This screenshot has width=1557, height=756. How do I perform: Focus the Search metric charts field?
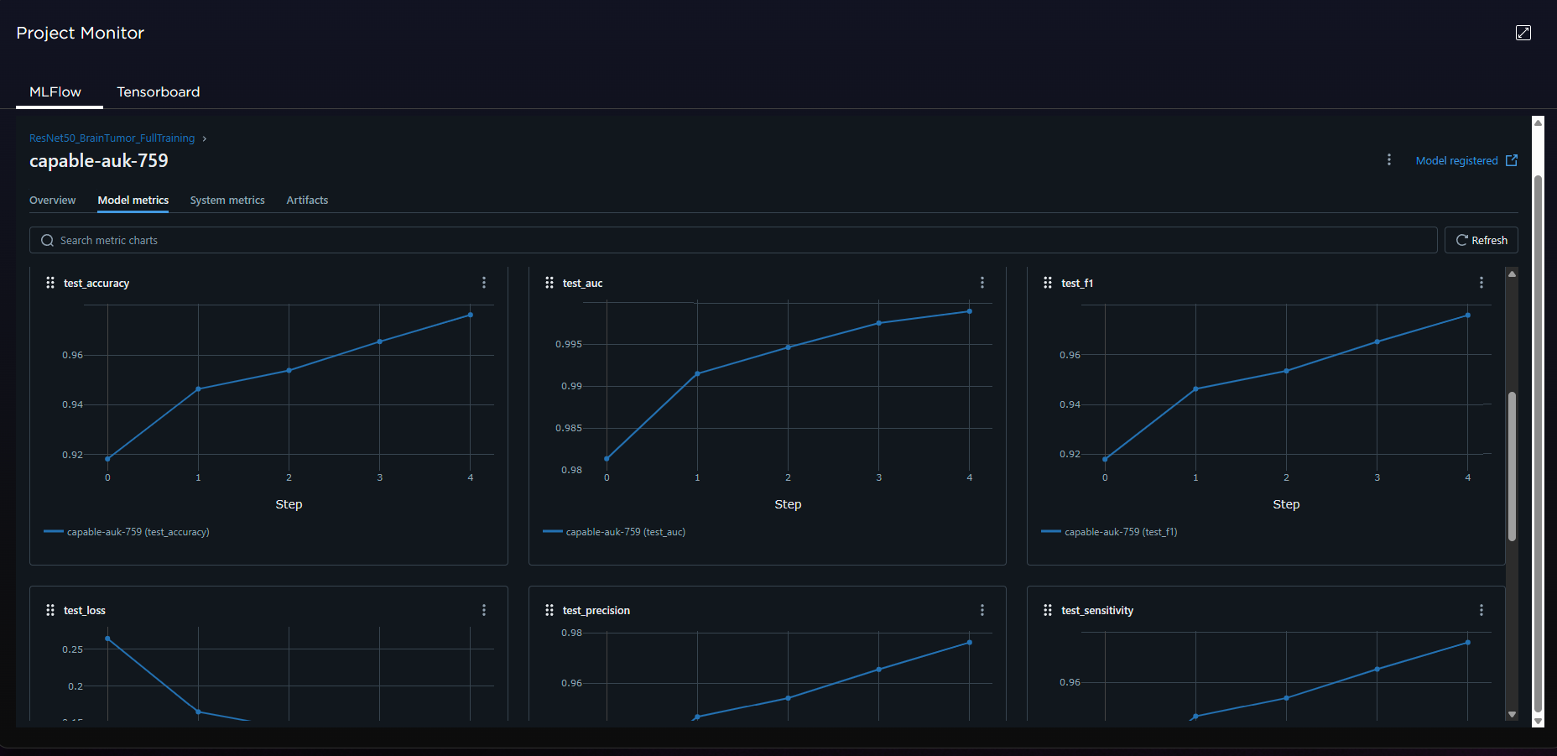[733, 240]
